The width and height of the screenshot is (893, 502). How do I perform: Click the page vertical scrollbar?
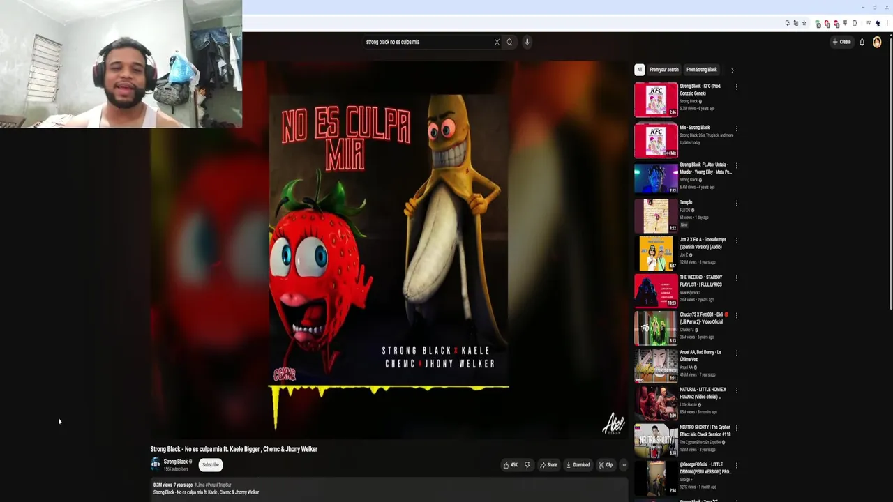(x=890, y=174)
